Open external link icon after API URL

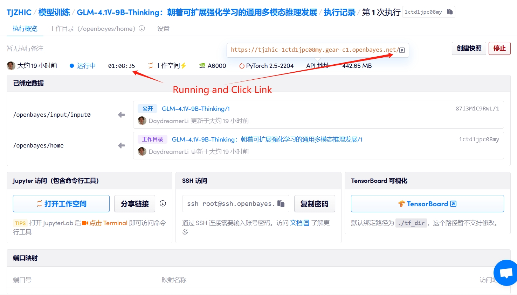click(x=402, y=50)
